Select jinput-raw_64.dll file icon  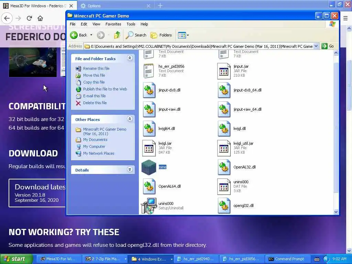[x=224, y=109]
